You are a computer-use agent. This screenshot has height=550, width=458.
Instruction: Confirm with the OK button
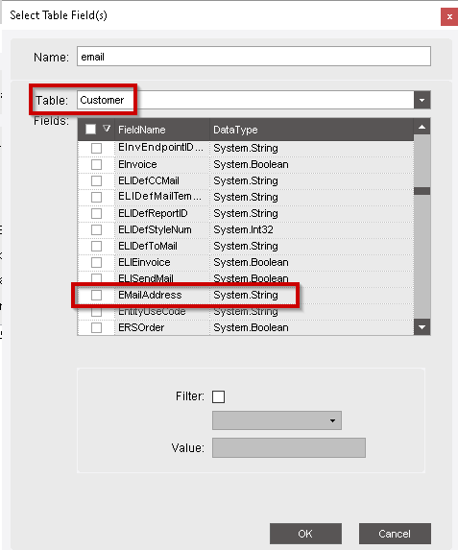point(305,534)
